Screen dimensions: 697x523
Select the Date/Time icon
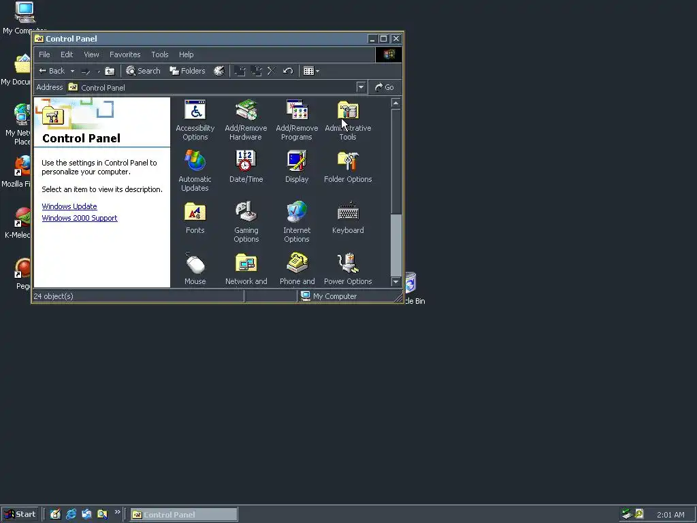[x=246, y=166]
